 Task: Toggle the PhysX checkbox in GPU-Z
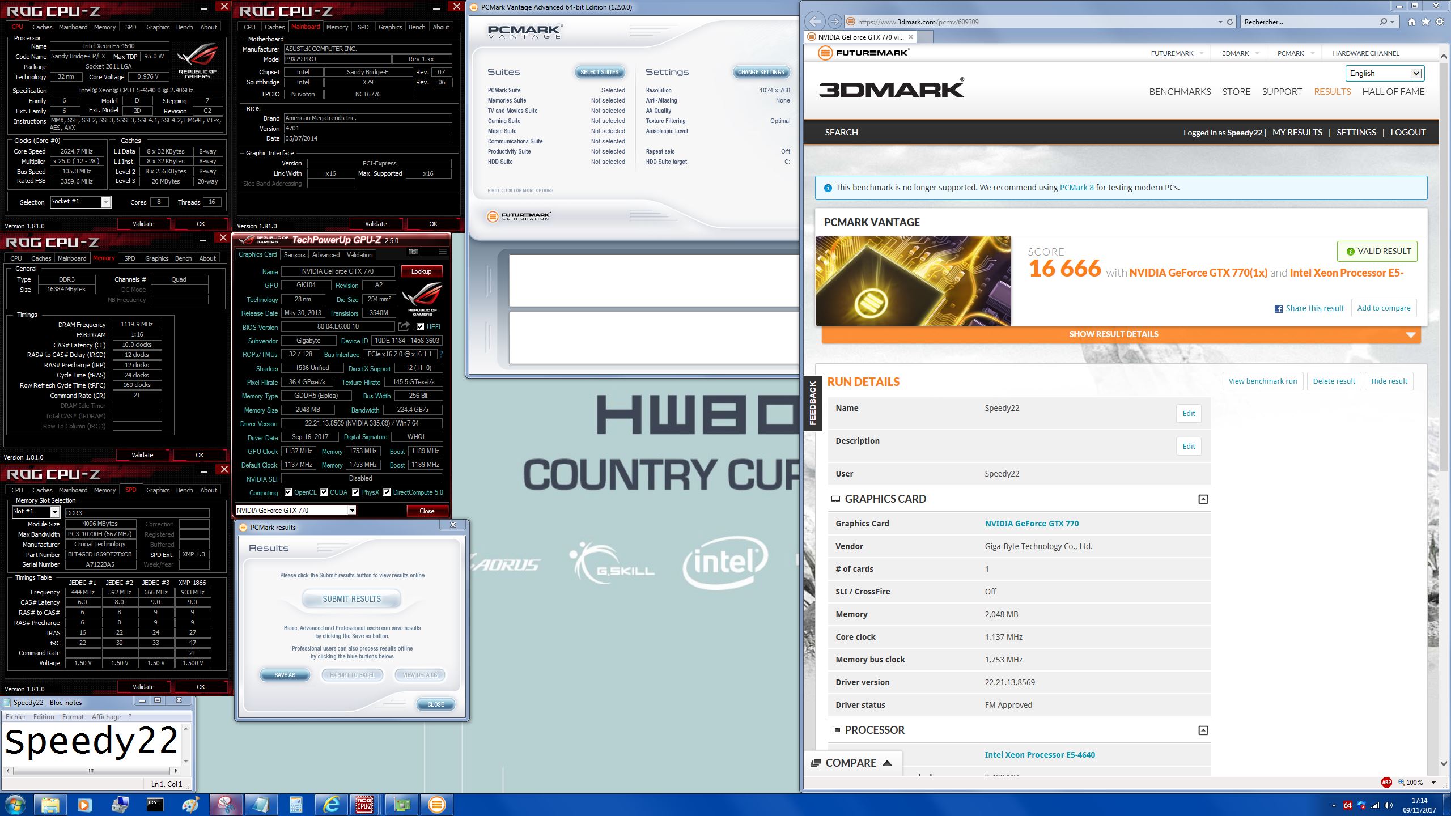pyautogui.click(x=356, y=492)
